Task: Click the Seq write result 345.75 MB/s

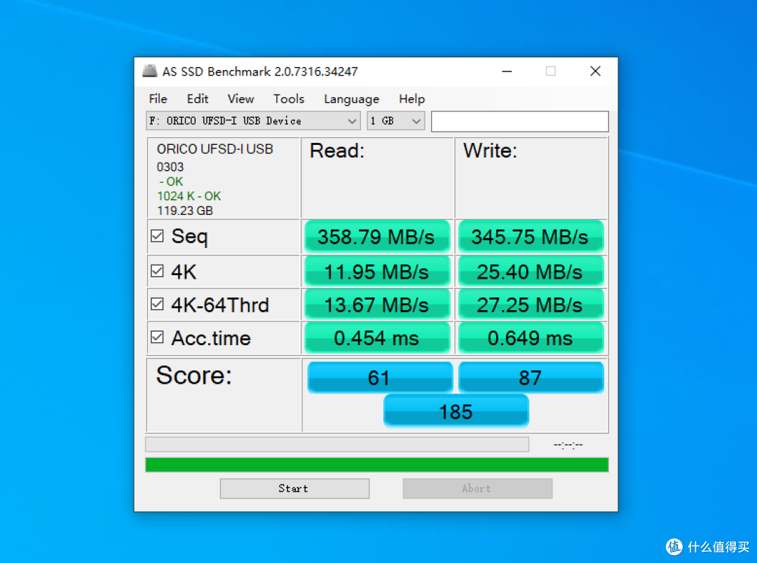Action: coord(531,237)
